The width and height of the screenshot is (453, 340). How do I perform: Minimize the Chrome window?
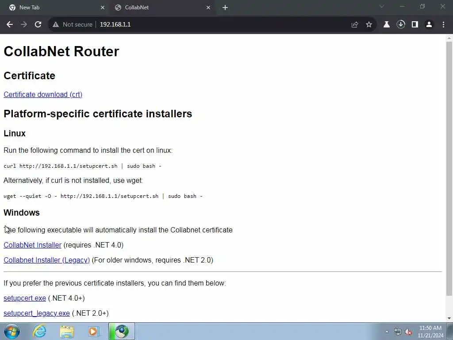pyautogui.click(x=402, y=6)
